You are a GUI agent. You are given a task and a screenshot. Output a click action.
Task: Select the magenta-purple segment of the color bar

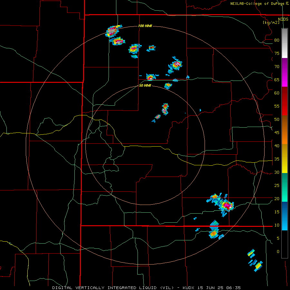(x=285, y=72)
